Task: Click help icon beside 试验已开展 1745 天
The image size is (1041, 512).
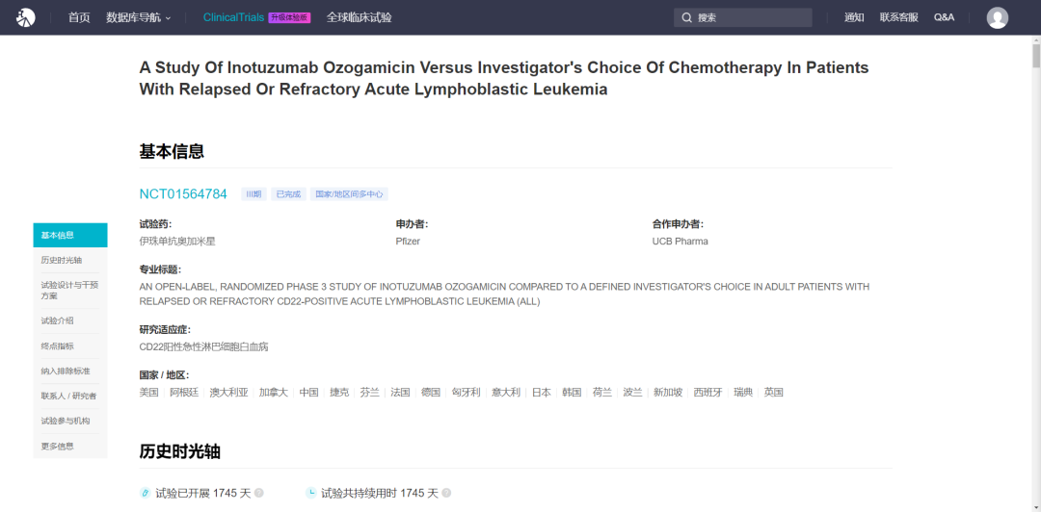Action: coord(259,493)
